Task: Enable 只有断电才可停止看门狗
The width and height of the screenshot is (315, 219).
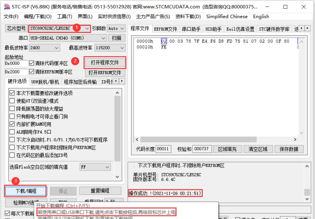Action: 12,116
